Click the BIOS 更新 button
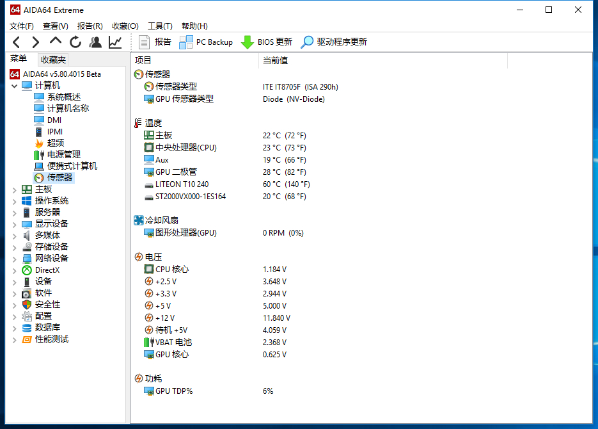This screenshot has width=598, height=429. tap(267, 42)
